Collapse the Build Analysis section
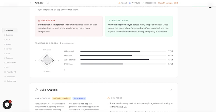Screen dimensions: 216x112 click(x=171, y=90)
